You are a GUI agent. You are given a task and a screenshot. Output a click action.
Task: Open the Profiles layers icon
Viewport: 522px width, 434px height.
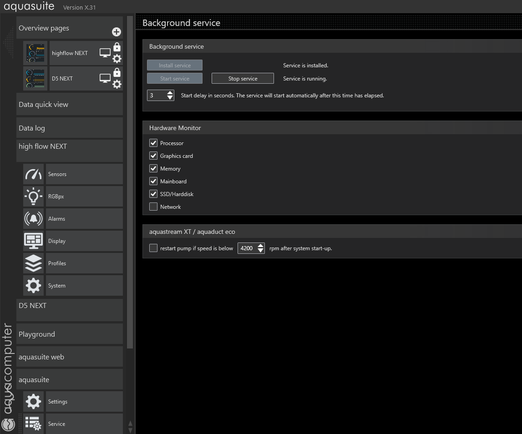coord(34,263)
